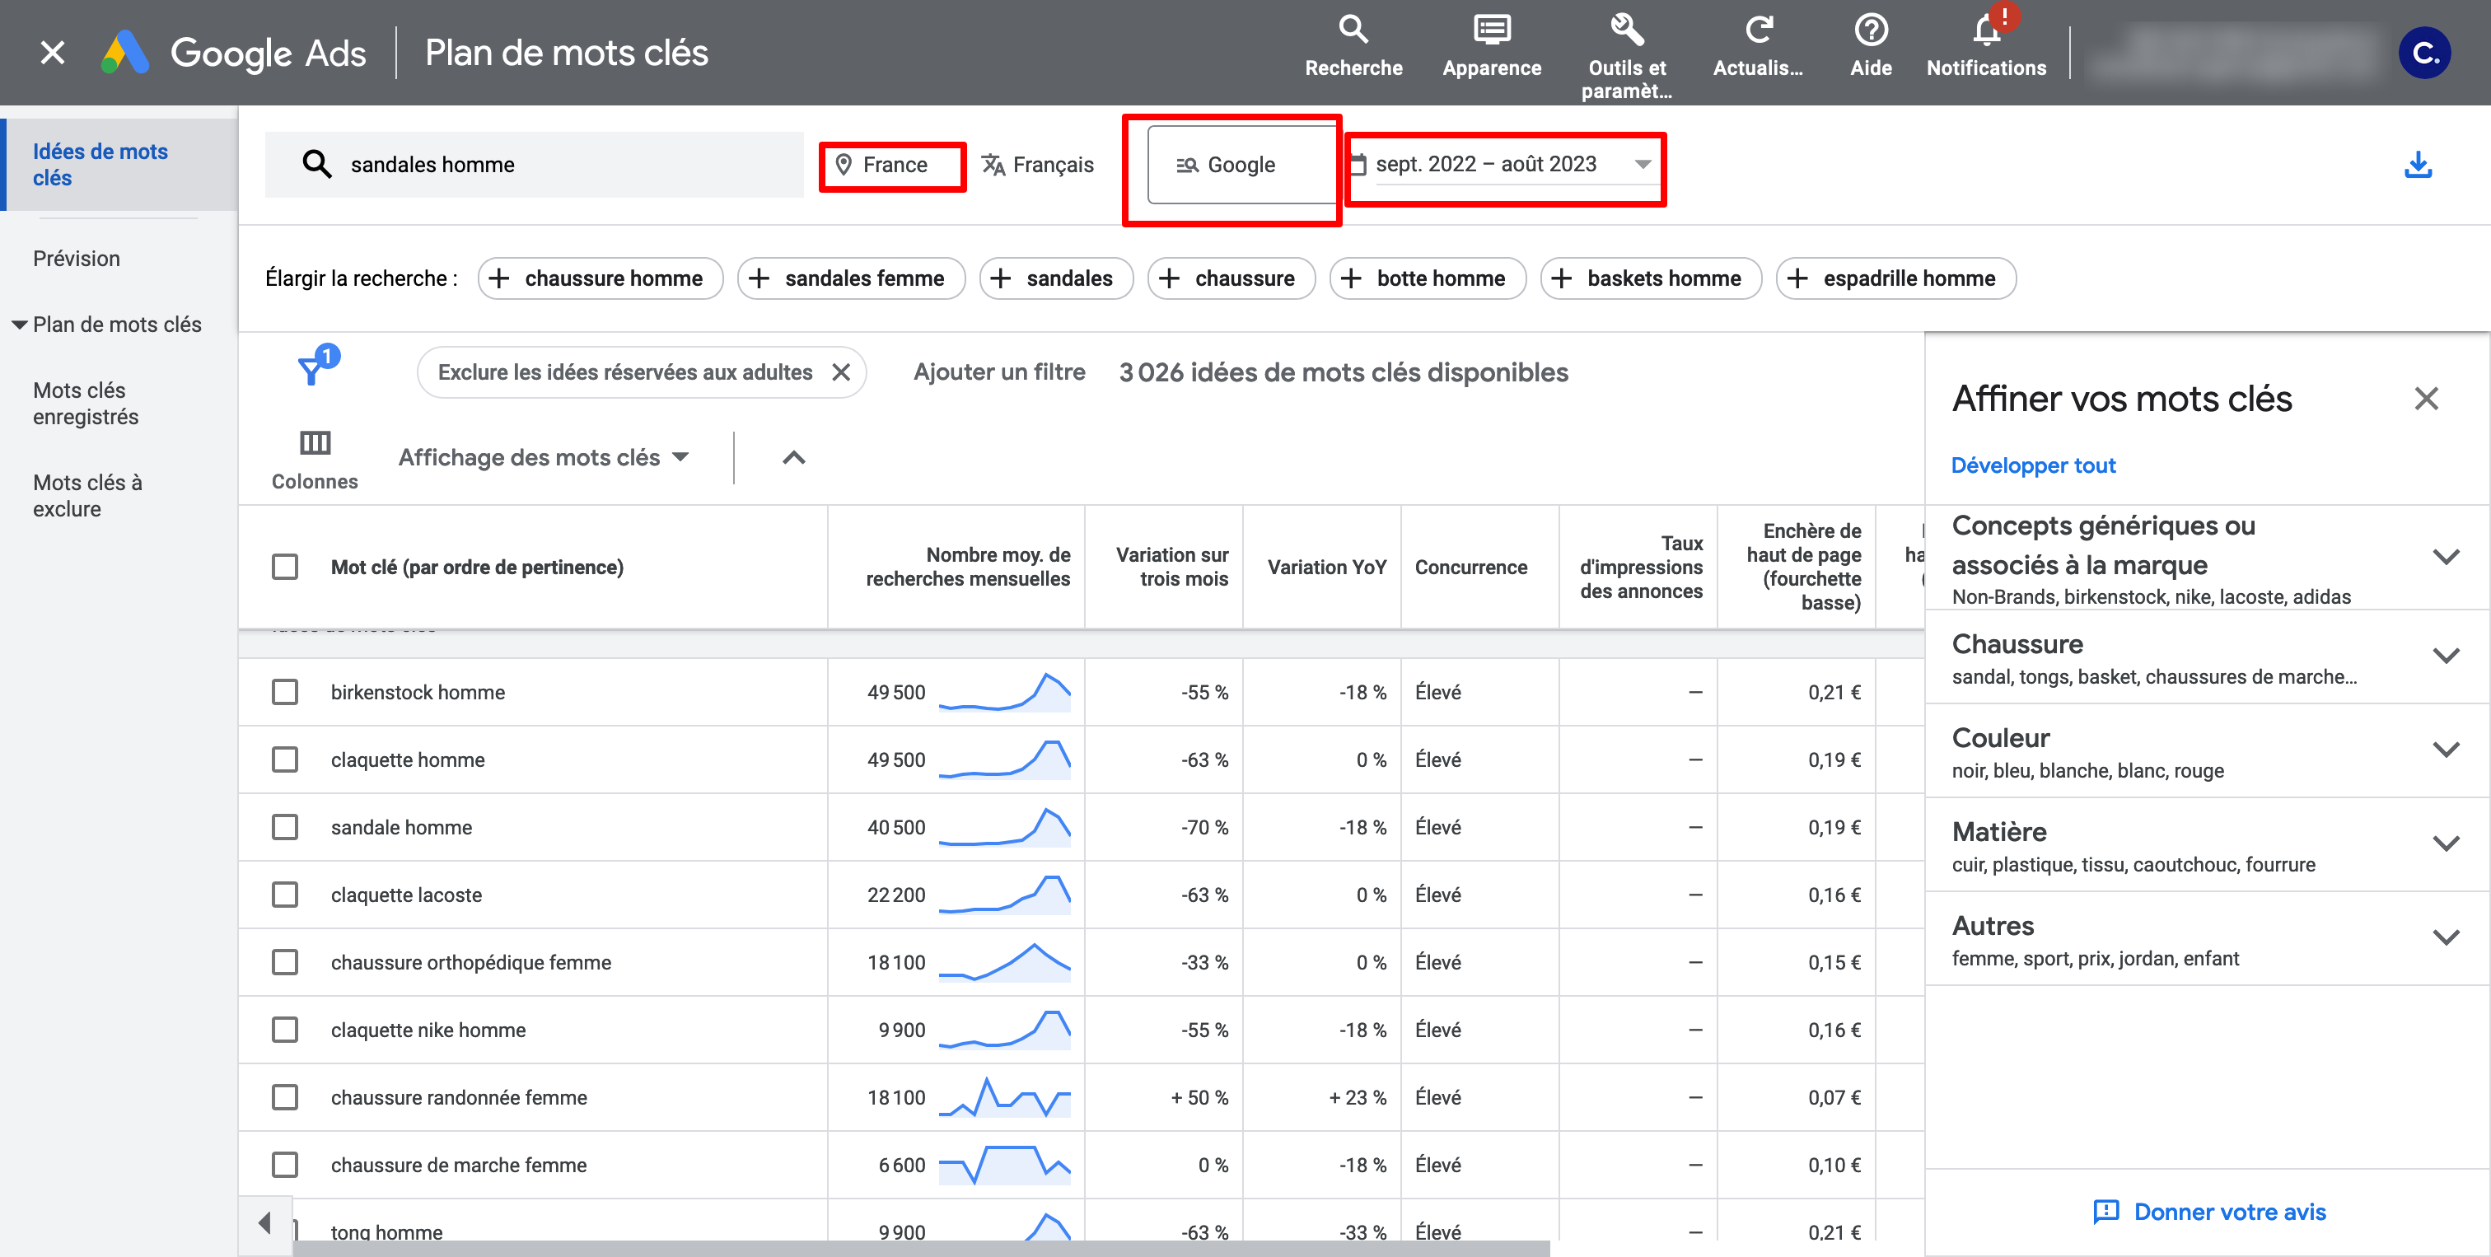The width and height of the screenshot is (2491, 1257).
Task: Add chaussure homme to broaden the search
Action: (600, 278)
